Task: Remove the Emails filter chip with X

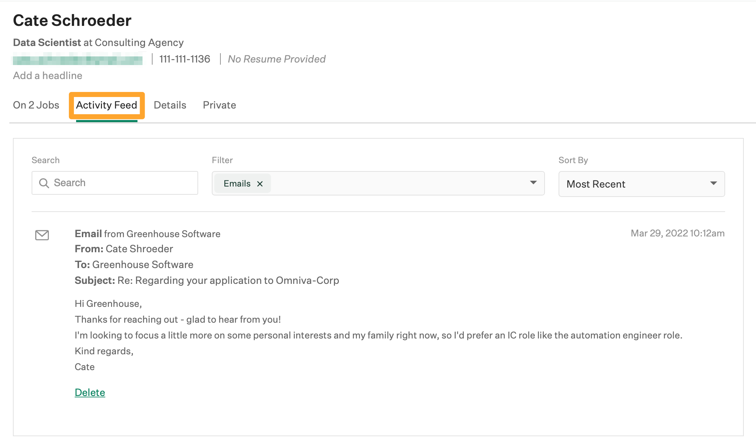Action: 260,184
